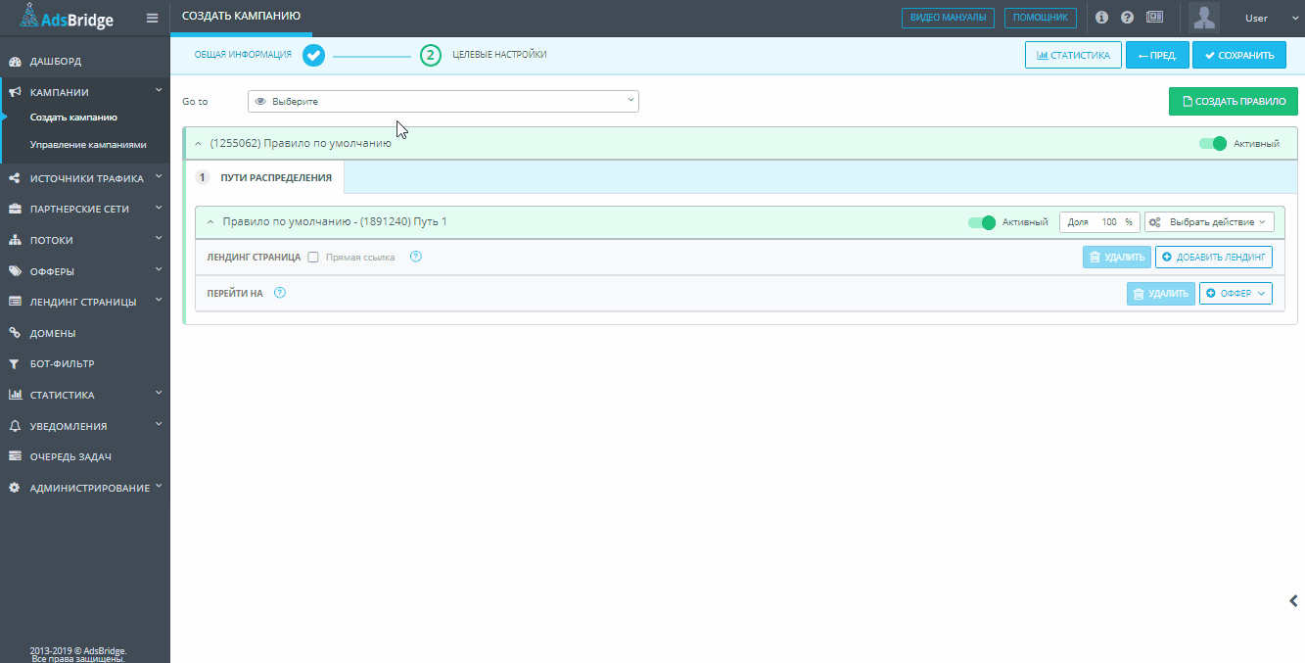Click help icon next to Перейти на
The image size is (1305, 663).
(280, 293)
